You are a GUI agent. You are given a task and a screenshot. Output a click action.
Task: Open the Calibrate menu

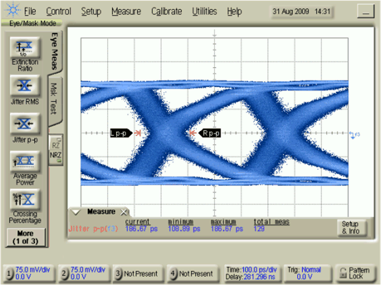tap(167, 11)
